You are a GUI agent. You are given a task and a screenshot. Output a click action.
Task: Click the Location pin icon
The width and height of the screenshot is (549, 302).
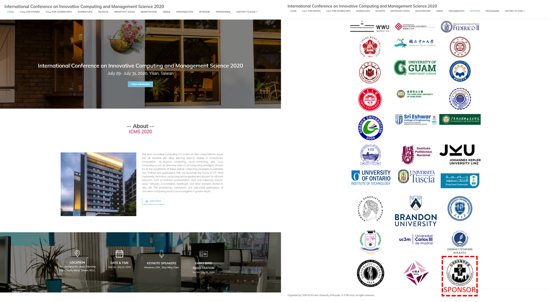[77, 253]
